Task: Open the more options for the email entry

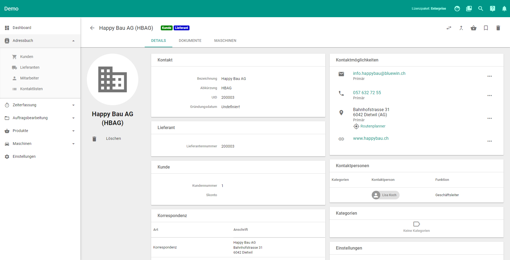Action: [x=489, y=76]
